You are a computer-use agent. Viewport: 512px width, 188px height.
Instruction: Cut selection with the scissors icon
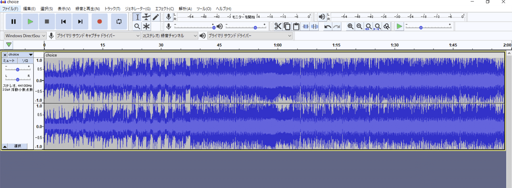[x=278, y=26]
